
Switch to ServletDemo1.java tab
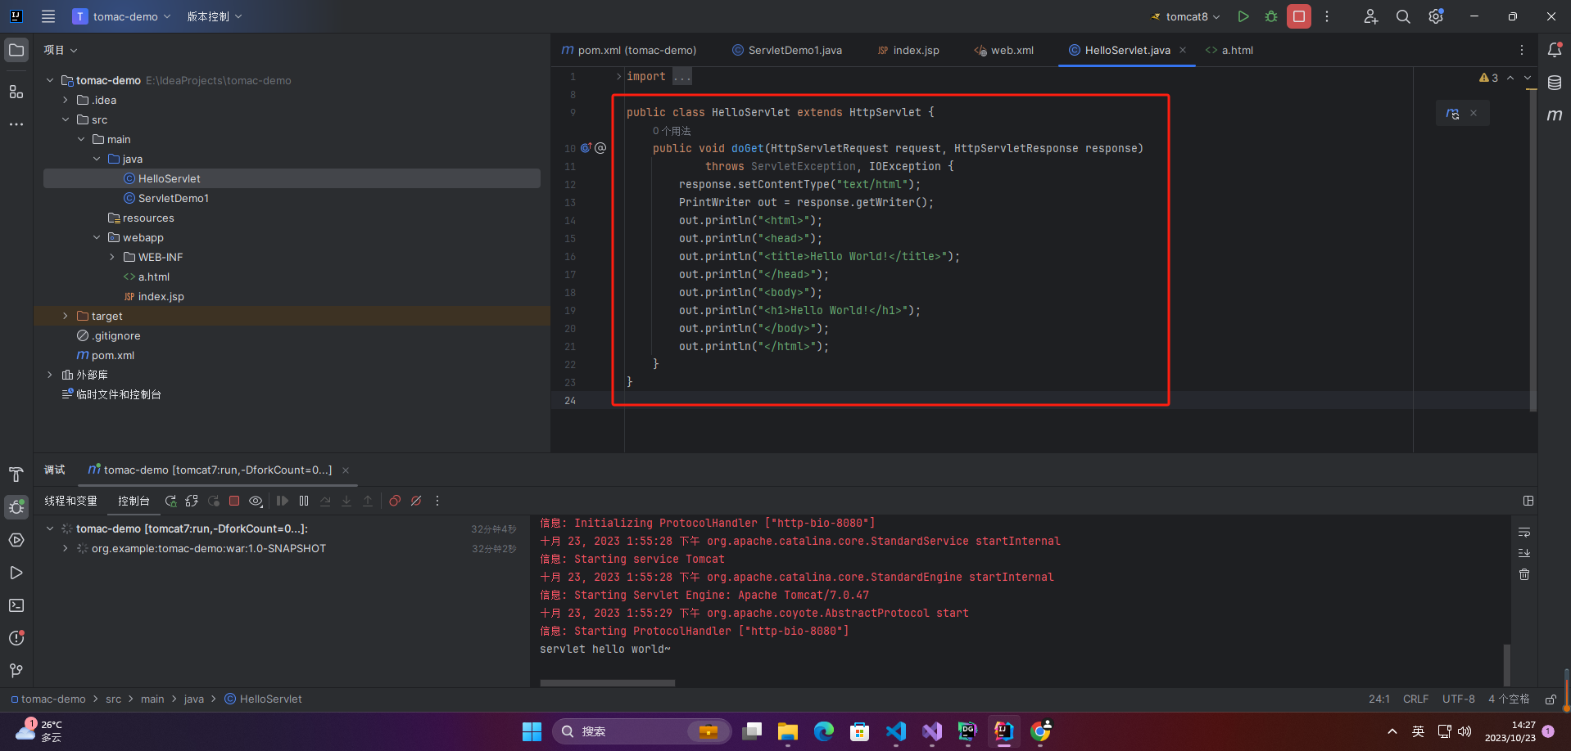pyautogui.click(x=787, y=50)
